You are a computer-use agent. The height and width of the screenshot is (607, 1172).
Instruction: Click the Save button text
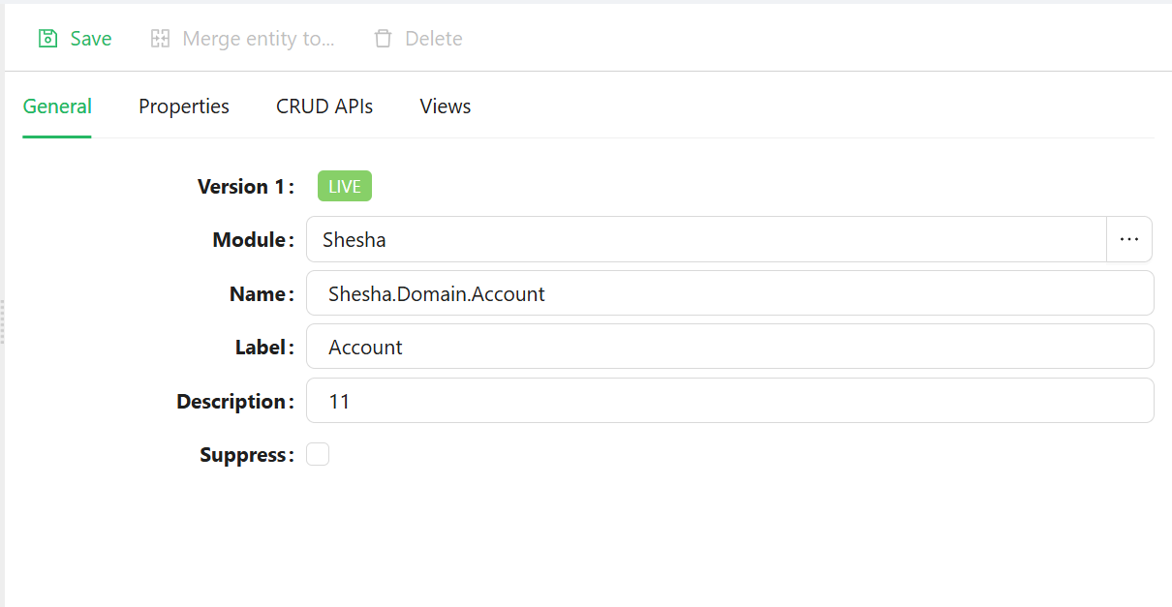(91, 39)
